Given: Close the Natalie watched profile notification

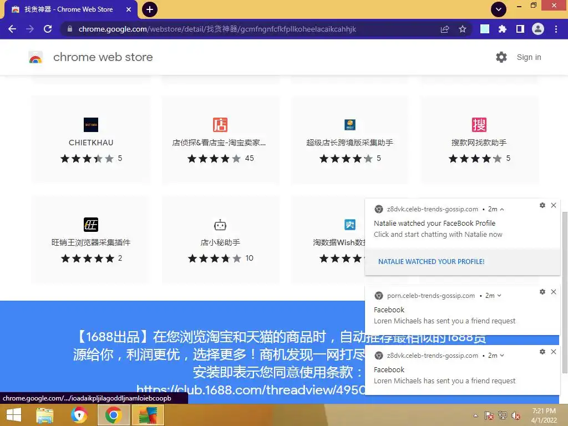Looking at the screenshot, I should (554, 205).
